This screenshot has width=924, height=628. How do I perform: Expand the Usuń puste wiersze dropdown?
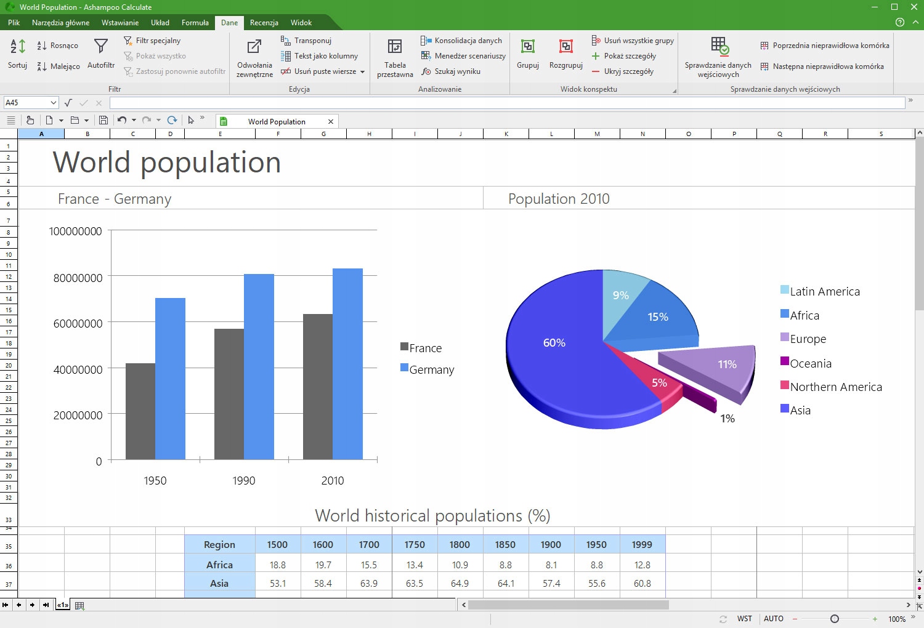pos(362,72)
